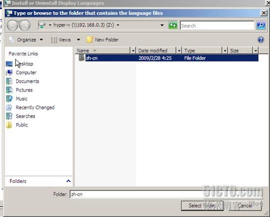The width and height of the screenshot is (270, 217).
Task: Open dropdown arrow after the Z: drive path
Action: (118, 25)
